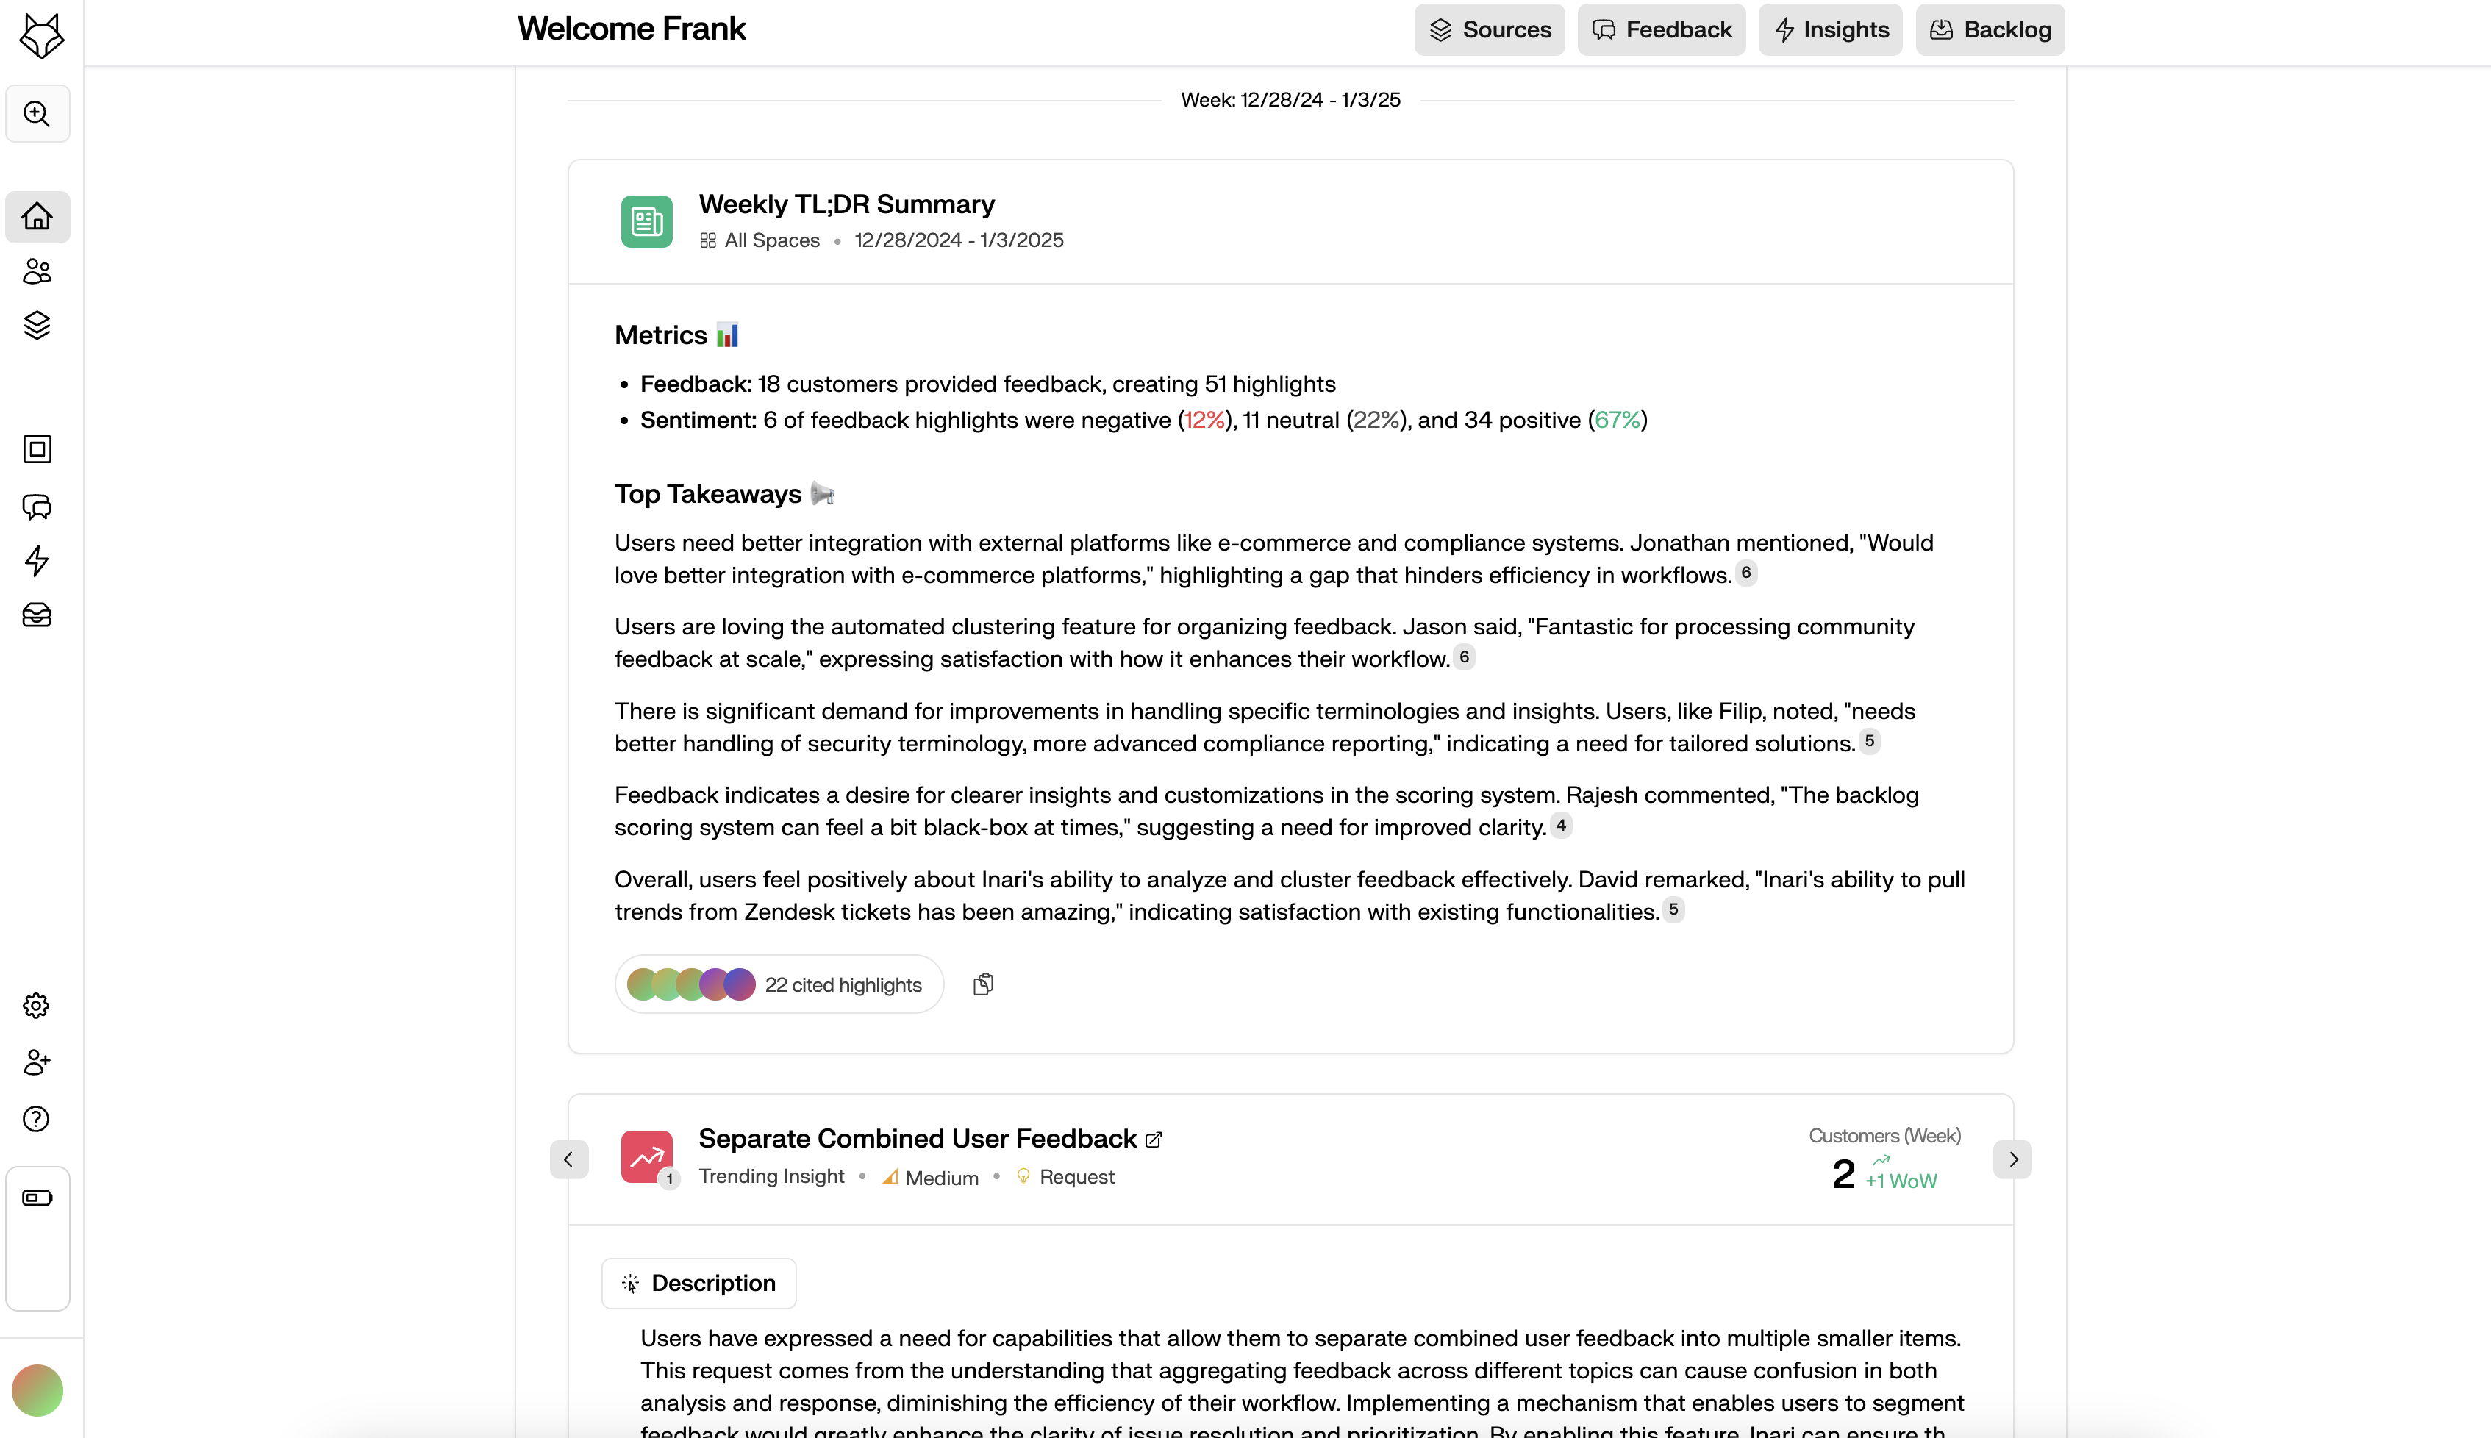Open the chat bubble panel in sidebar

[37, 507]
